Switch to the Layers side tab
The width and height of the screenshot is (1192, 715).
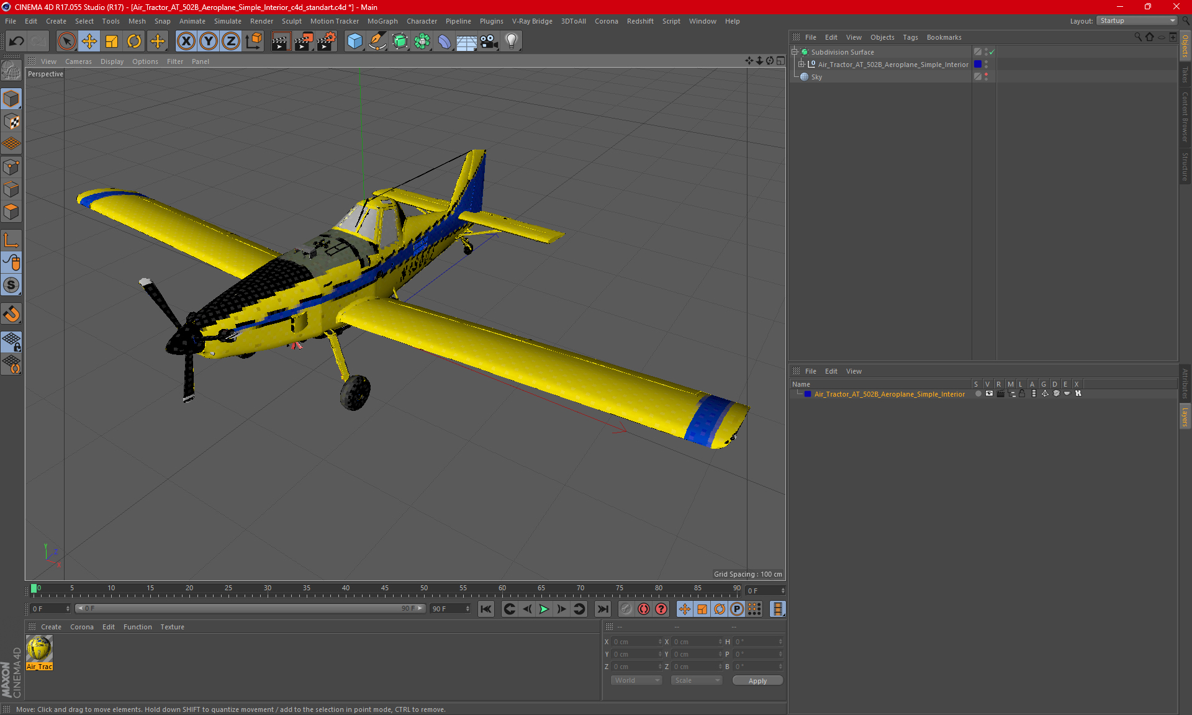point(1185,417)
